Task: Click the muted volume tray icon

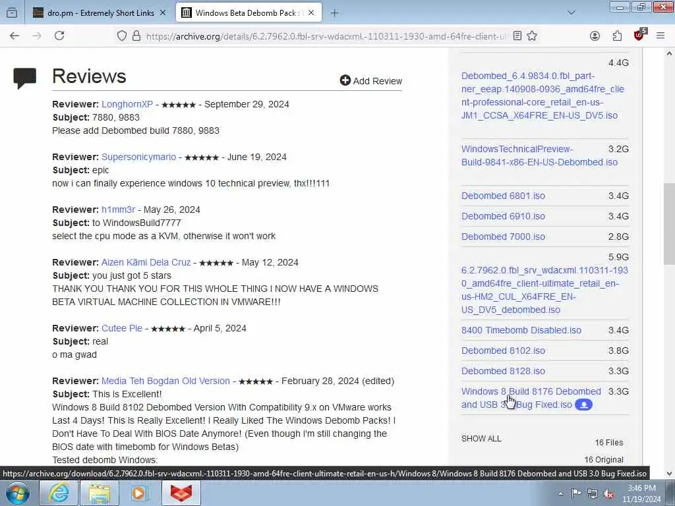Action: pyautogui.click(x=609, y=493)
